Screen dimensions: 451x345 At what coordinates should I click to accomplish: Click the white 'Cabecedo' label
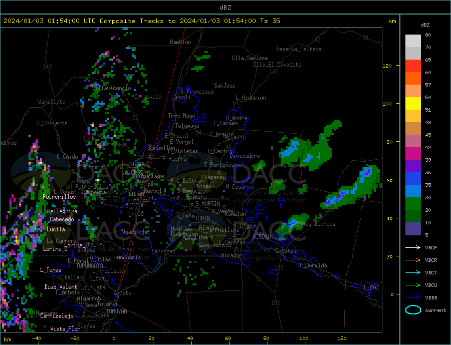tap(62, 219)
